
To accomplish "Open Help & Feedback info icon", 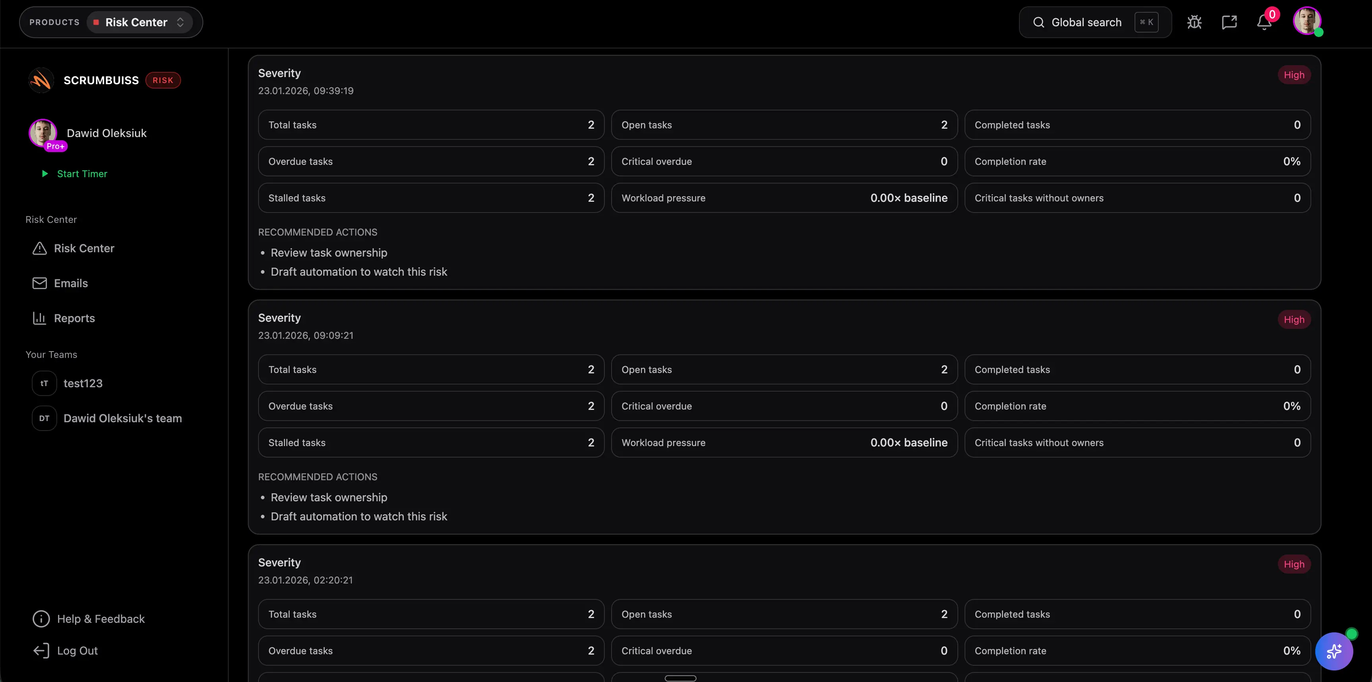I will 41,618.
